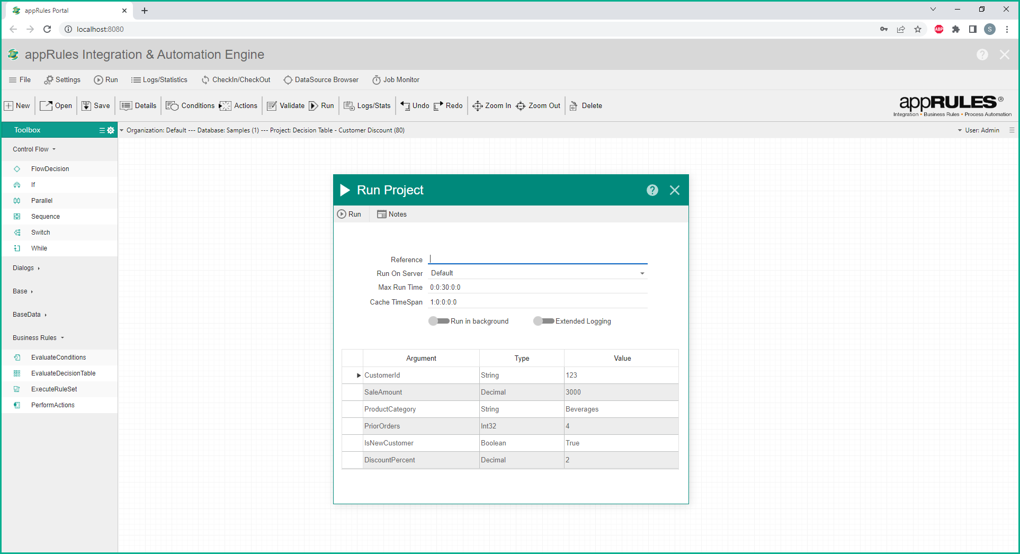Collapse the Business Rules toolbox section
The width and height of the screenshot is (1020, 554).
click(38, 338)
